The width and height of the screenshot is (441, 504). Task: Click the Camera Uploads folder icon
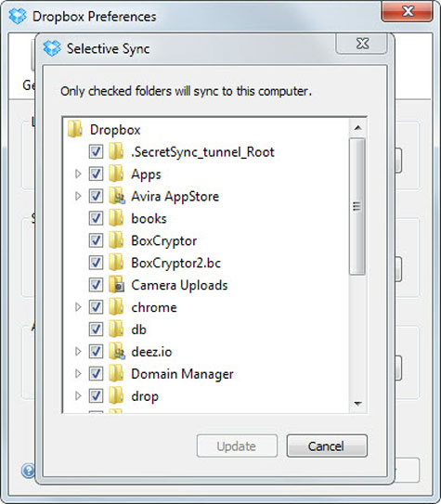click(x=116, y=285)
